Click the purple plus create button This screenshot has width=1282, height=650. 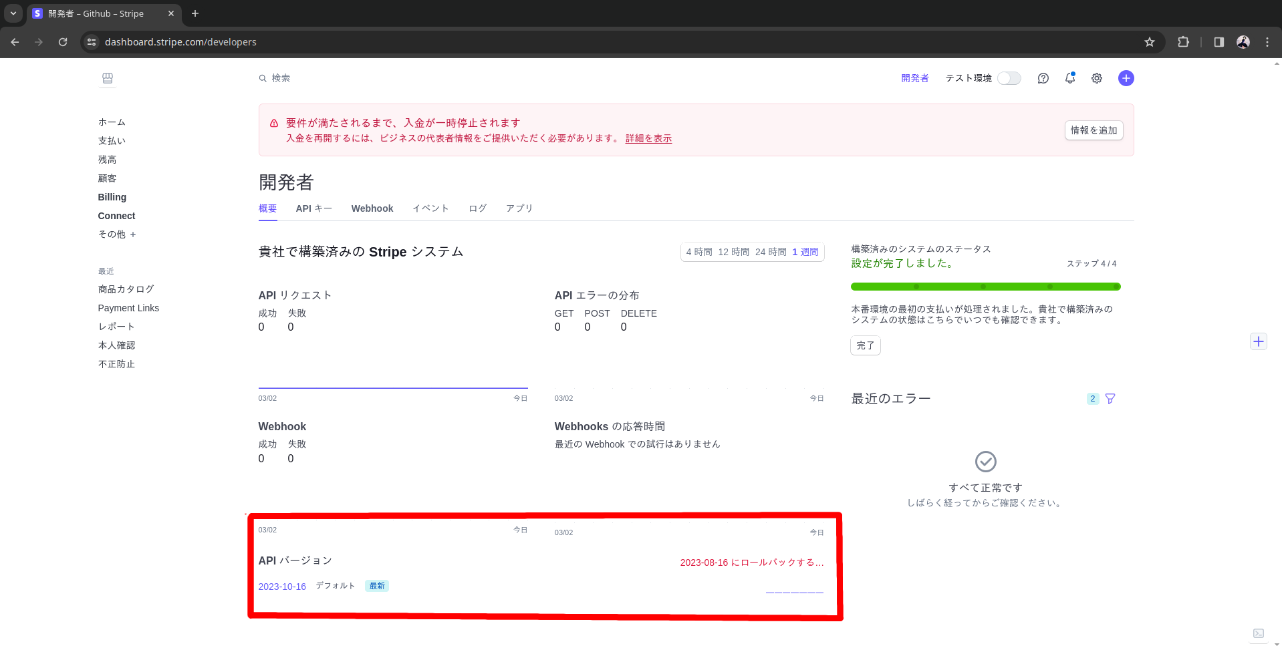(x=1126, y=78)
